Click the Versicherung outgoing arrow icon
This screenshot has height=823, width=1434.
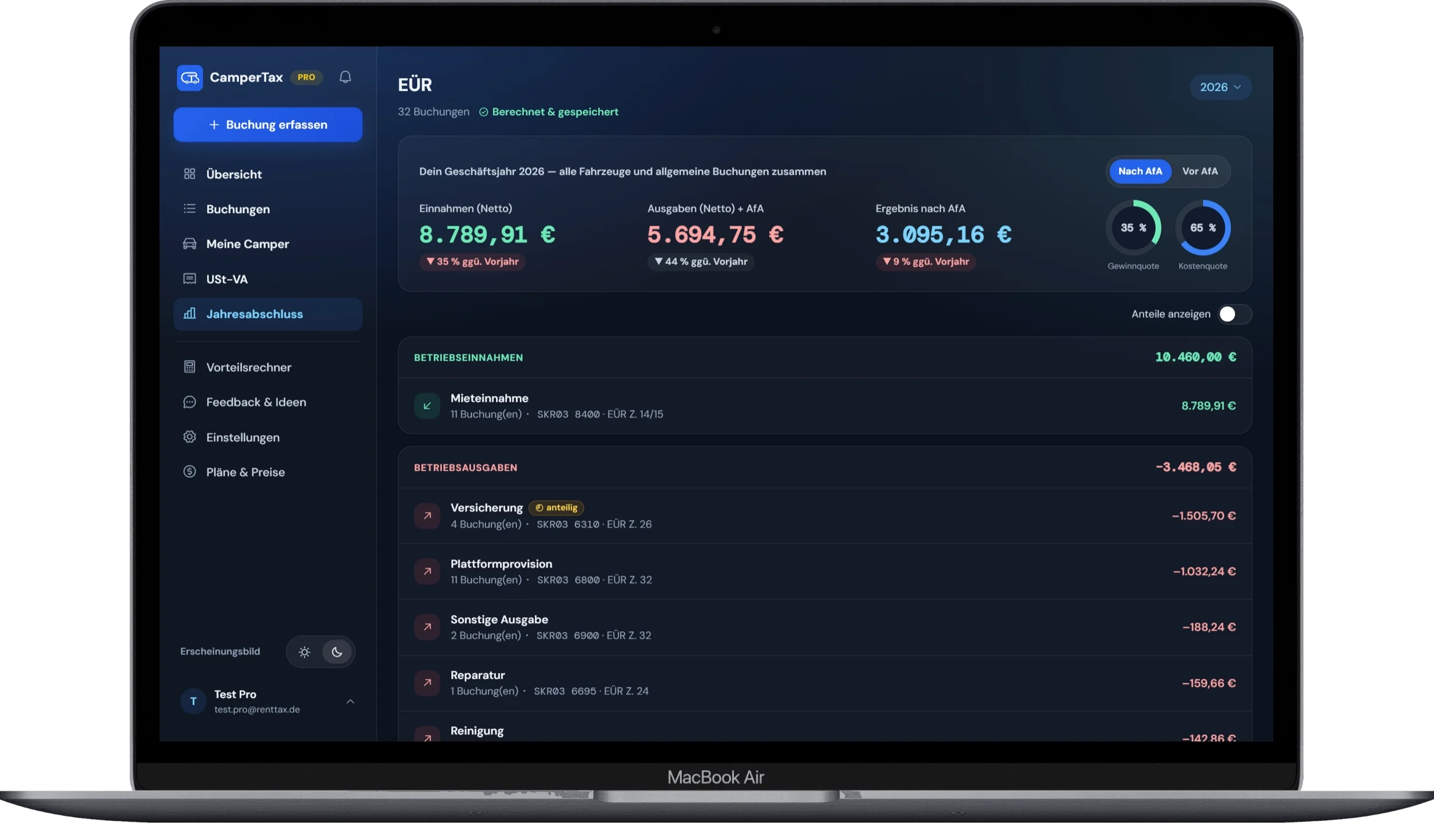point(427,516)
